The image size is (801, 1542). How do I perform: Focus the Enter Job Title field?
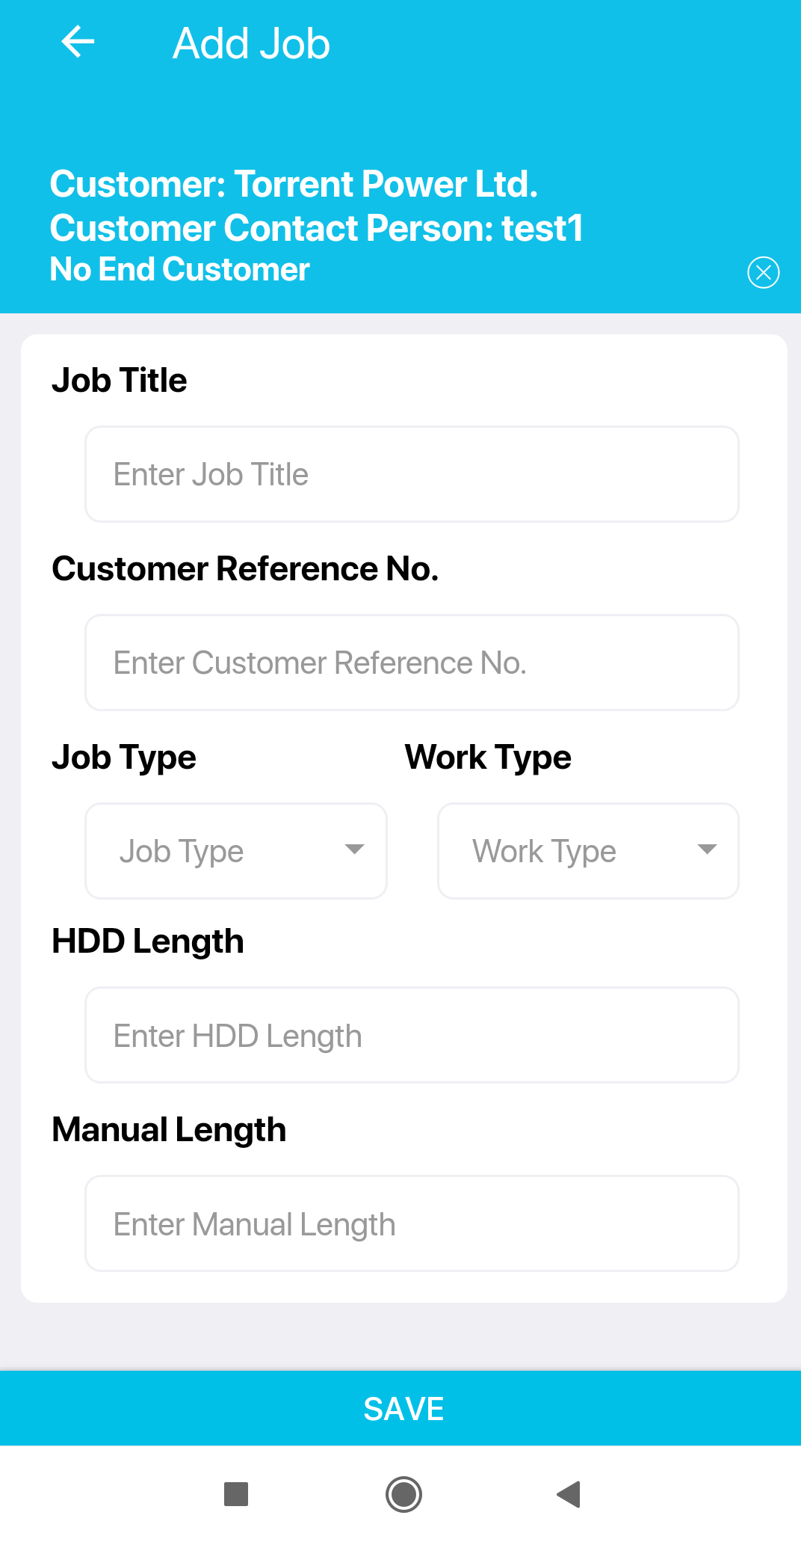[x=412, y=474]
